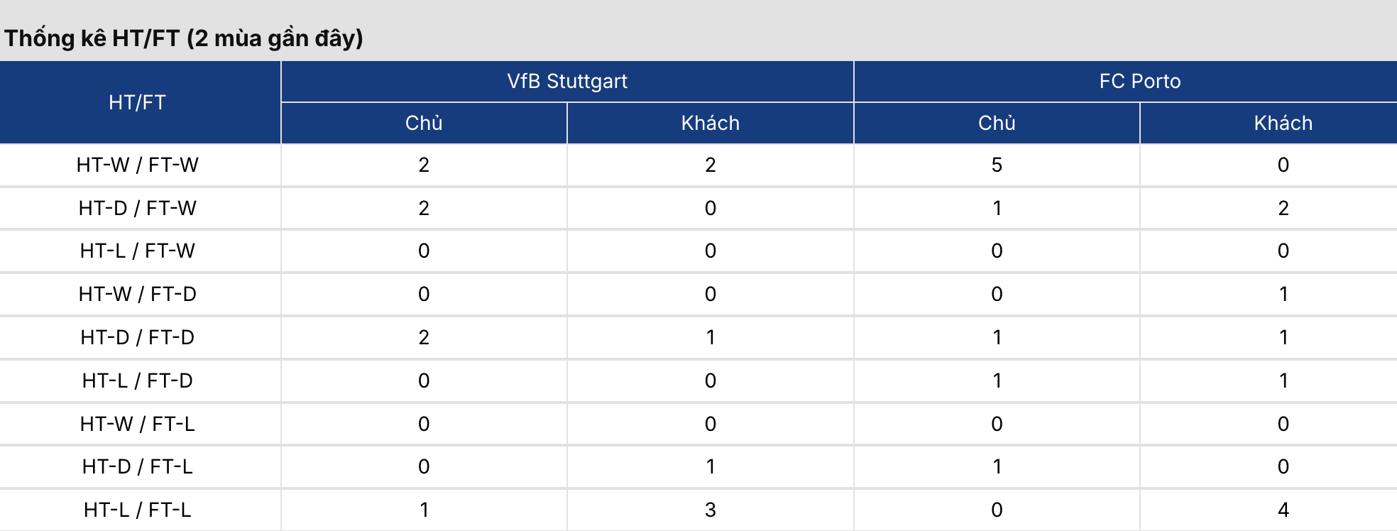Select the HT-W / FT-L row label
Viewport: 1397px width, 531px height.
click(x=137, y=424)
